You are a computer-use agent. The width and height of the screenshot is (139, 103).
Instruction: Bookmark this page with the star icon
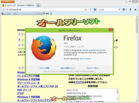tap(85, 9)
